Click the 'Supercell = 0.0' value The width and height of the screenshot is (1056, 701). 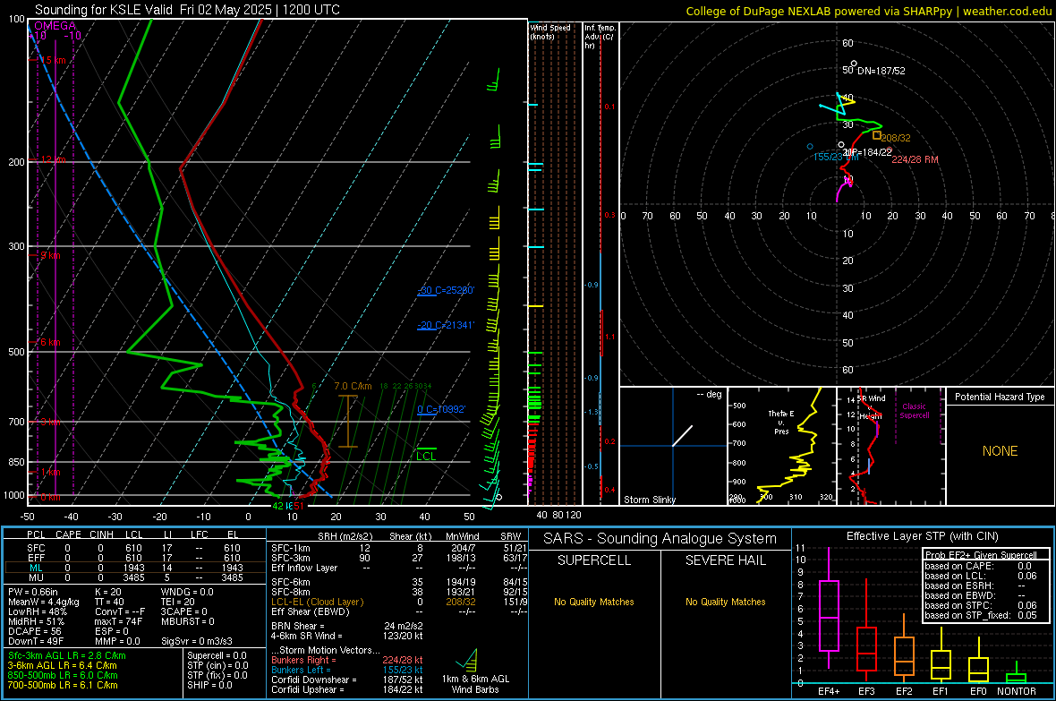coord(217,655)
